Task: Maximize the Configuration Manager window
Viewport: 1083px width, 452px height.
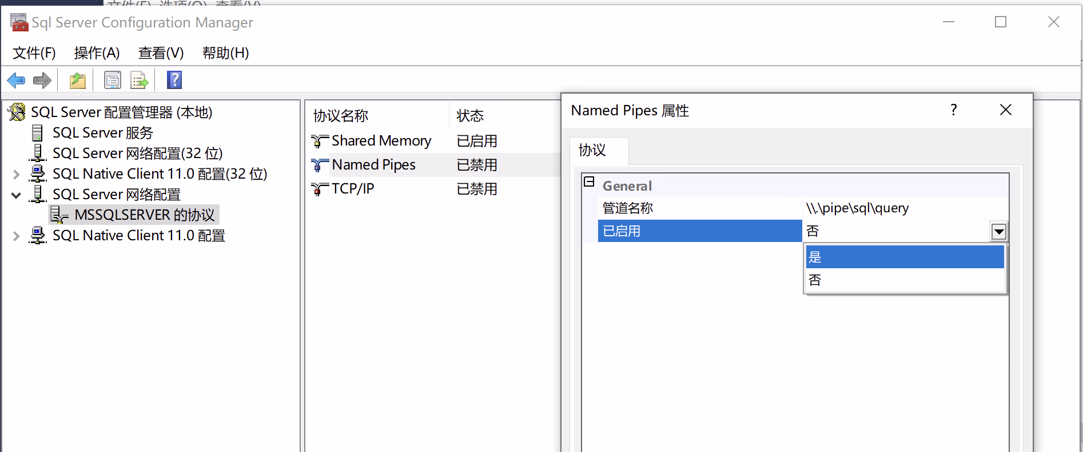Action: pyautogui.click(x=1001, y=22)
